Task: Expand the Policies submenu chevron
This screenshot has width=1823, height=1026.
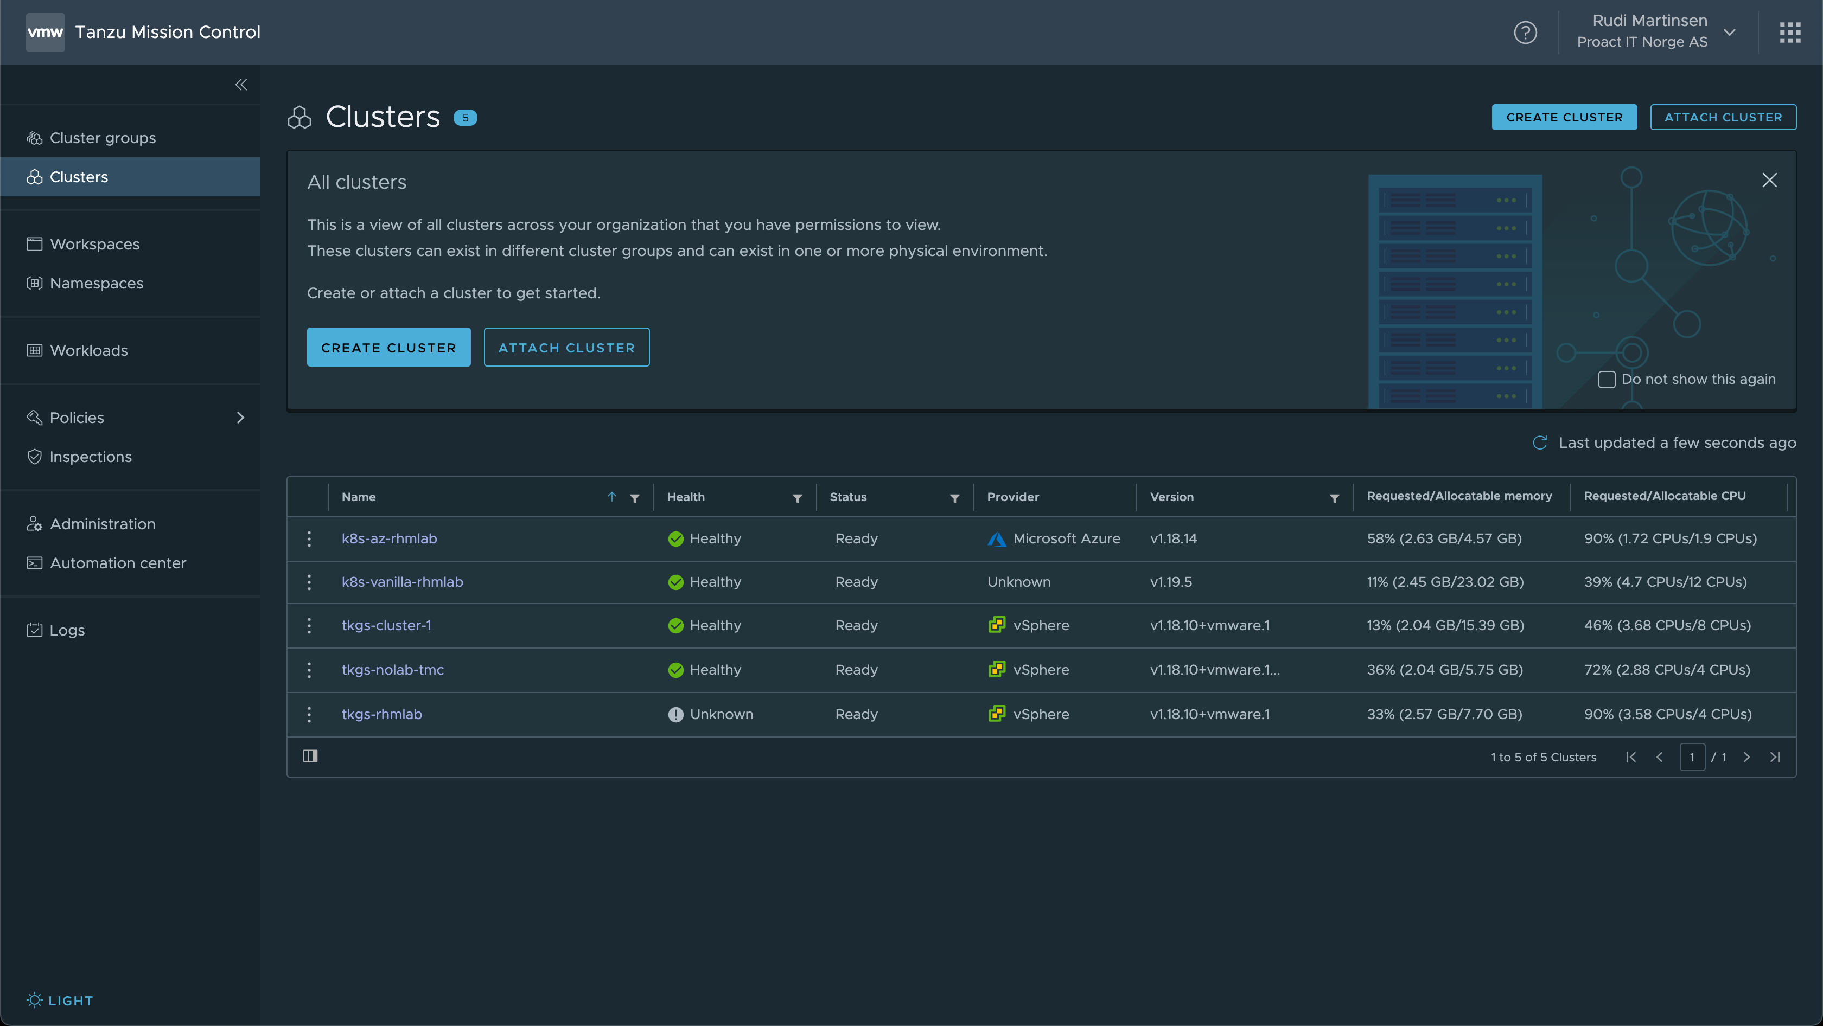Action: click(x=240, y=418)
